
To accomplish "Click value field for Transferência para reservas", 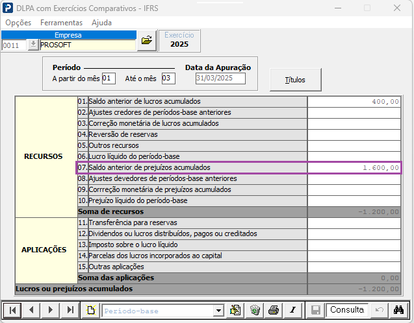I will tap(354, 223).
